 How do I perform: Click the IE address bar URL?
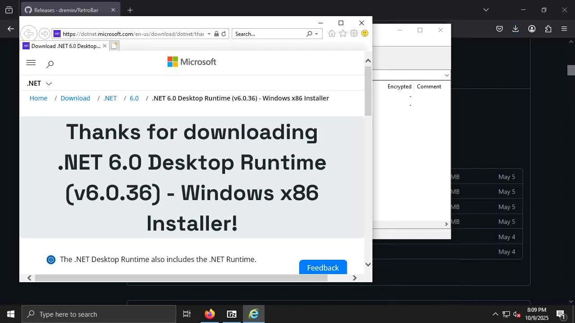tap(133, 34)
